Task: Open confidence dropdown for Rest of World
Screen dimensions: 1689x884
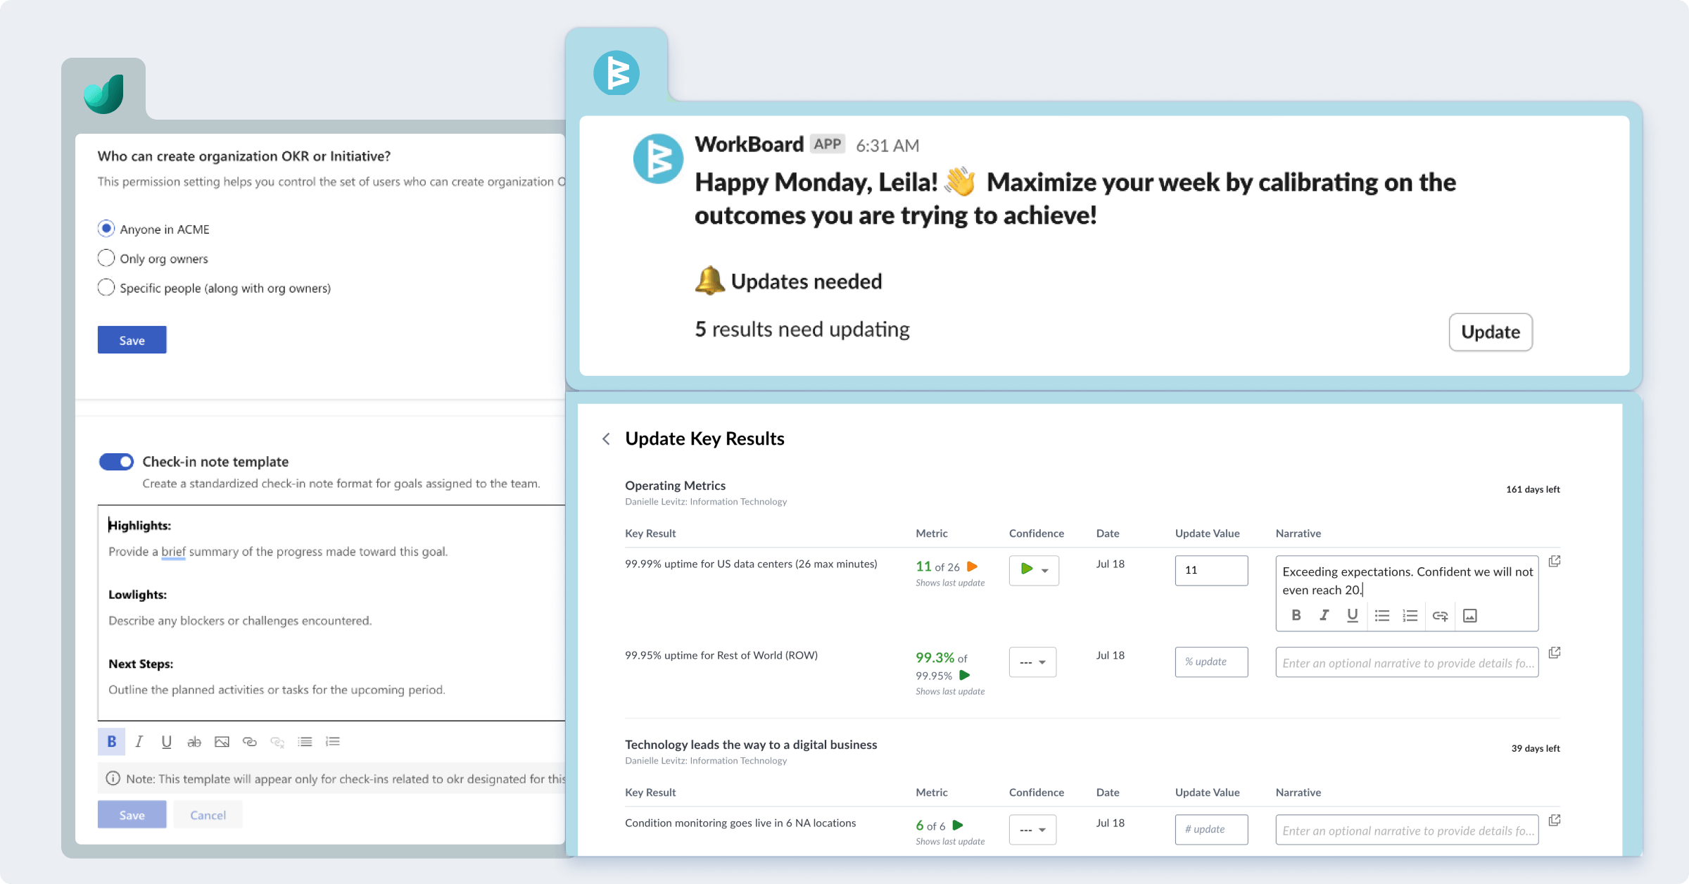Action: (1032, 662)
